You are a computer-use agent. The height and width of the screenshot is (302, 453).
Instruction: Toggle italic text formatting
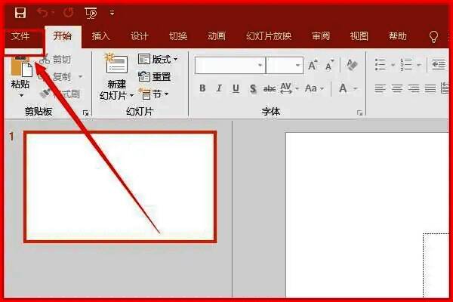219,88
